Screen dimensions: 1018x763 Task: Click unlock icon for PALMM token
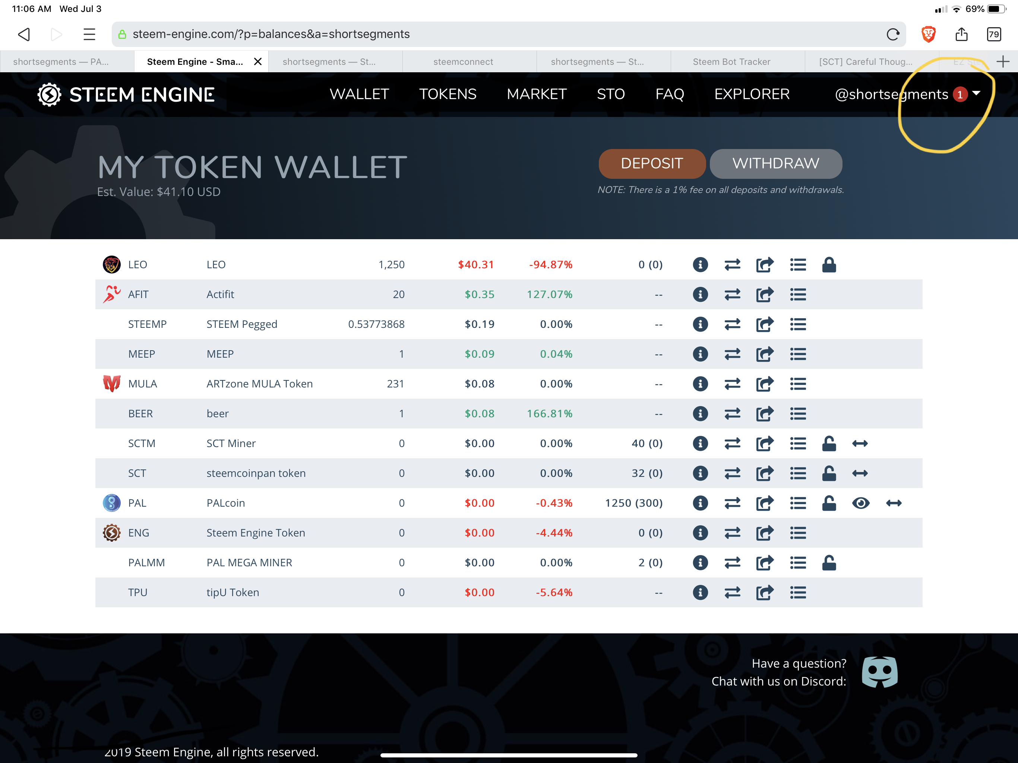[829, 563]
